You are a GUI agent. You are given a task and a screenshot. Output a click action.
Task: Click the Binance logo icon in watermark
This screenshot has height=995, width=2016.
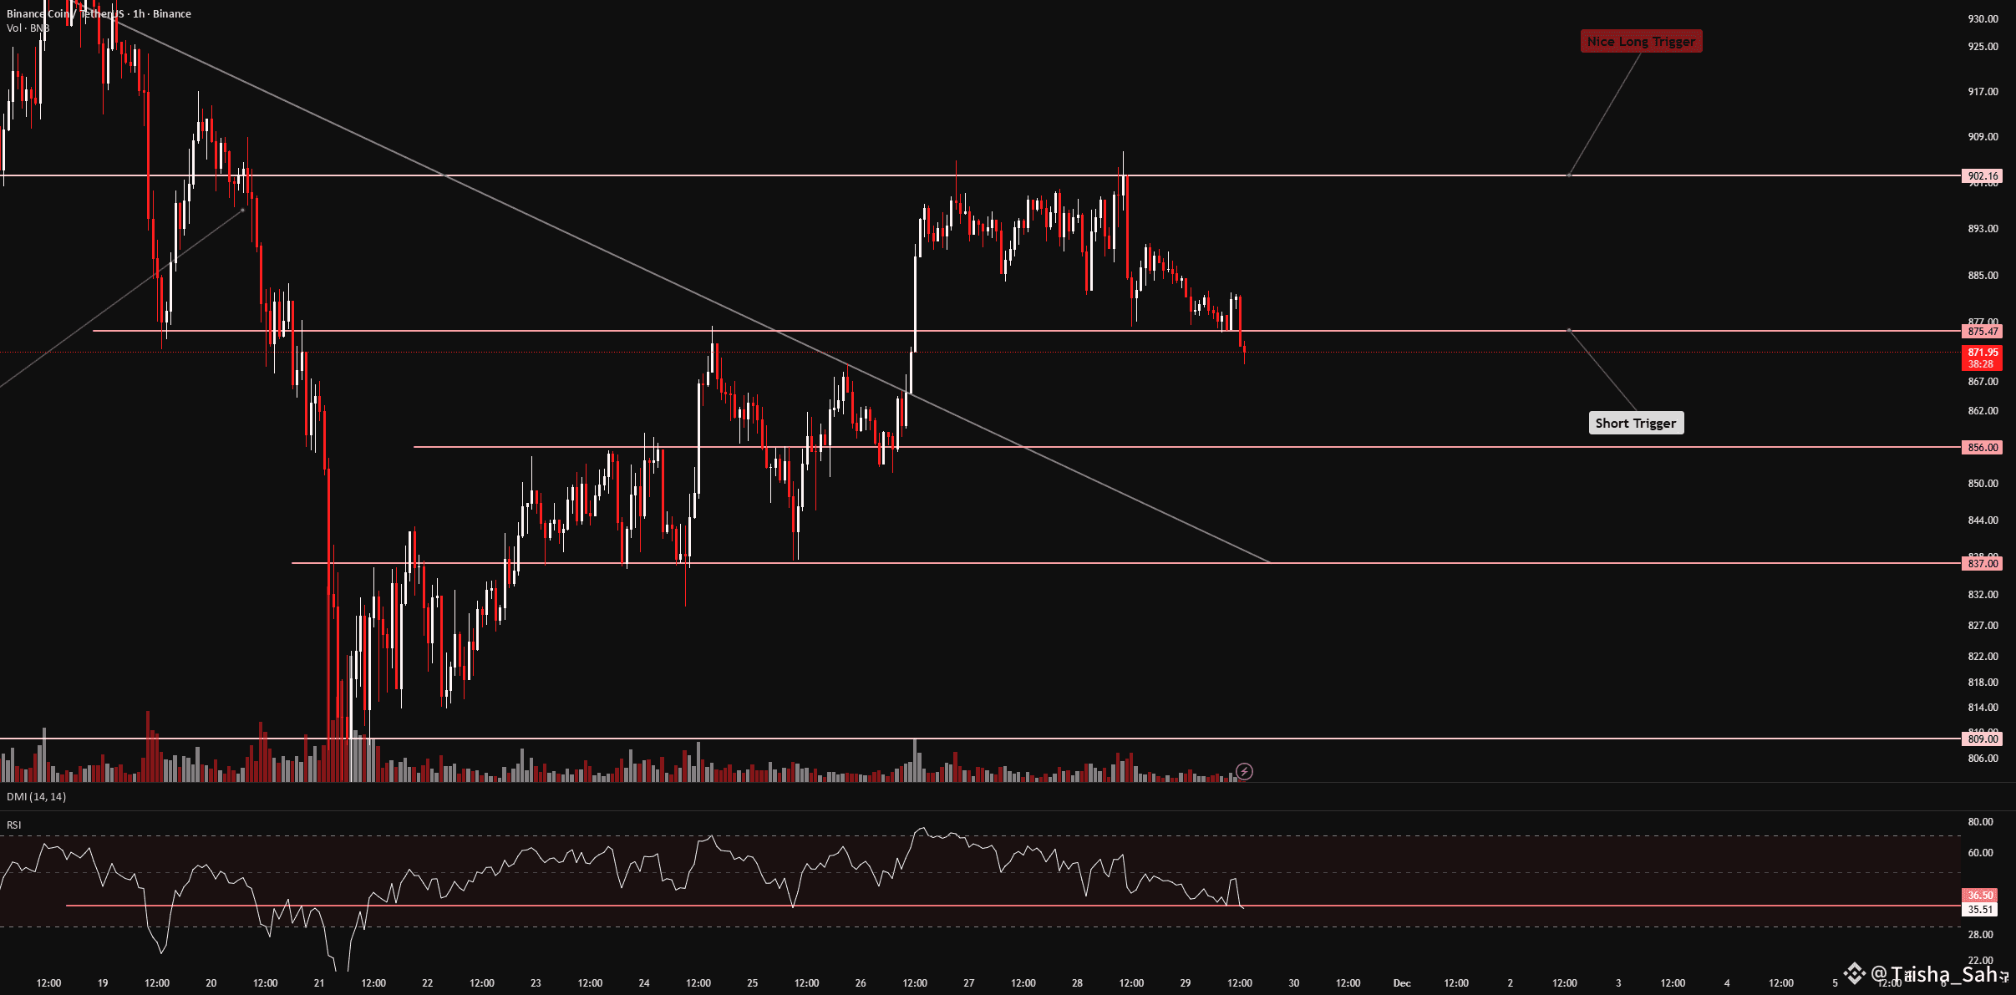point(1855,973)
